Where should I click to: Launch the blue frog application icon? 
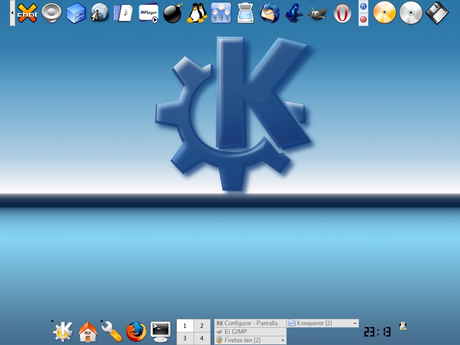[294, 13]
